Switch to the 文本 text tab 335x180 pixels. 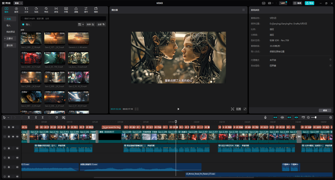[x=26, y=10]
